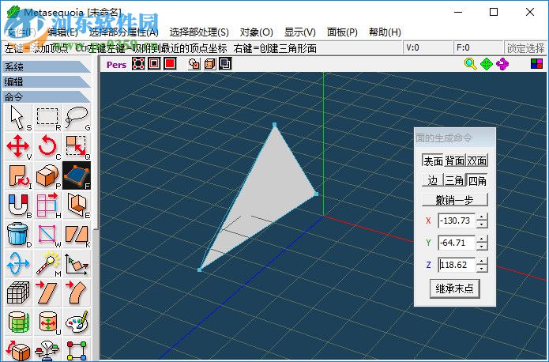This screenshot has width=549, height=362.
Task: Open the 面板(P) menu
Action: click(x=342, y=32)
